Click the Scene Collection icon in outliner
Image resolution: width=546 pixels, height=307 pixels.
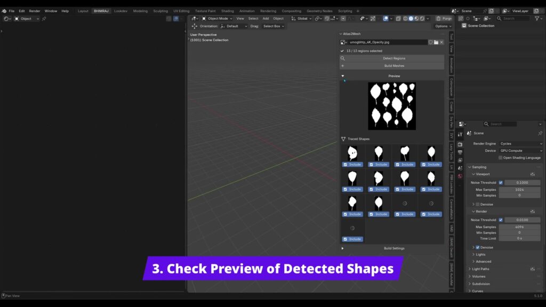tap(464, 26)
